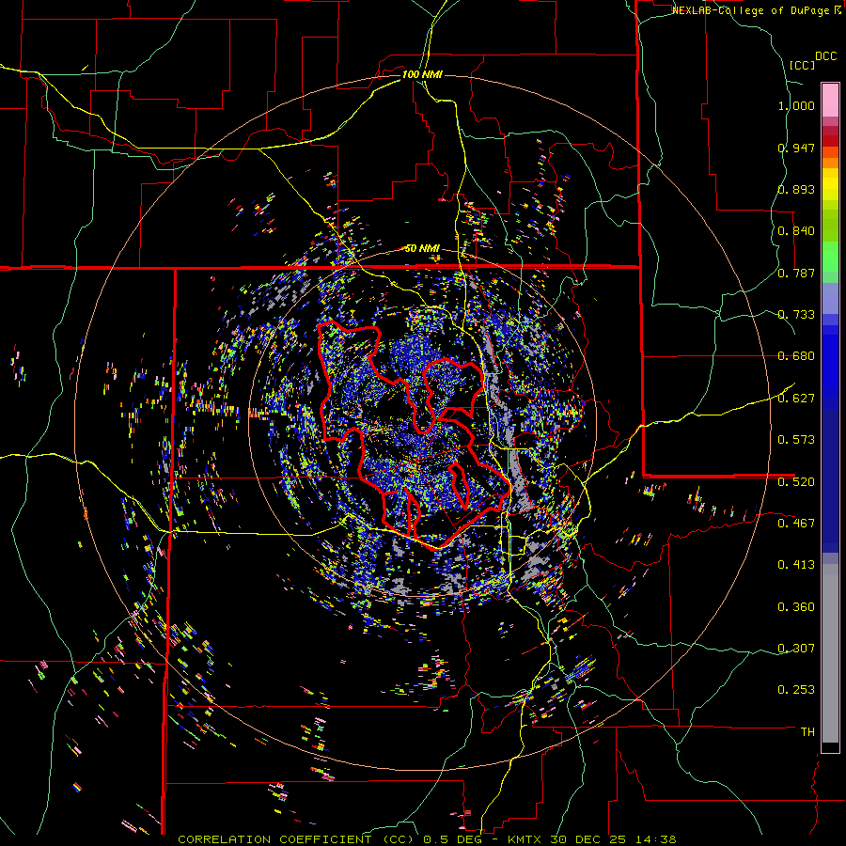Click the bright green color bar segment
Screen dimensions: 846x846
[x=830, y=257]
